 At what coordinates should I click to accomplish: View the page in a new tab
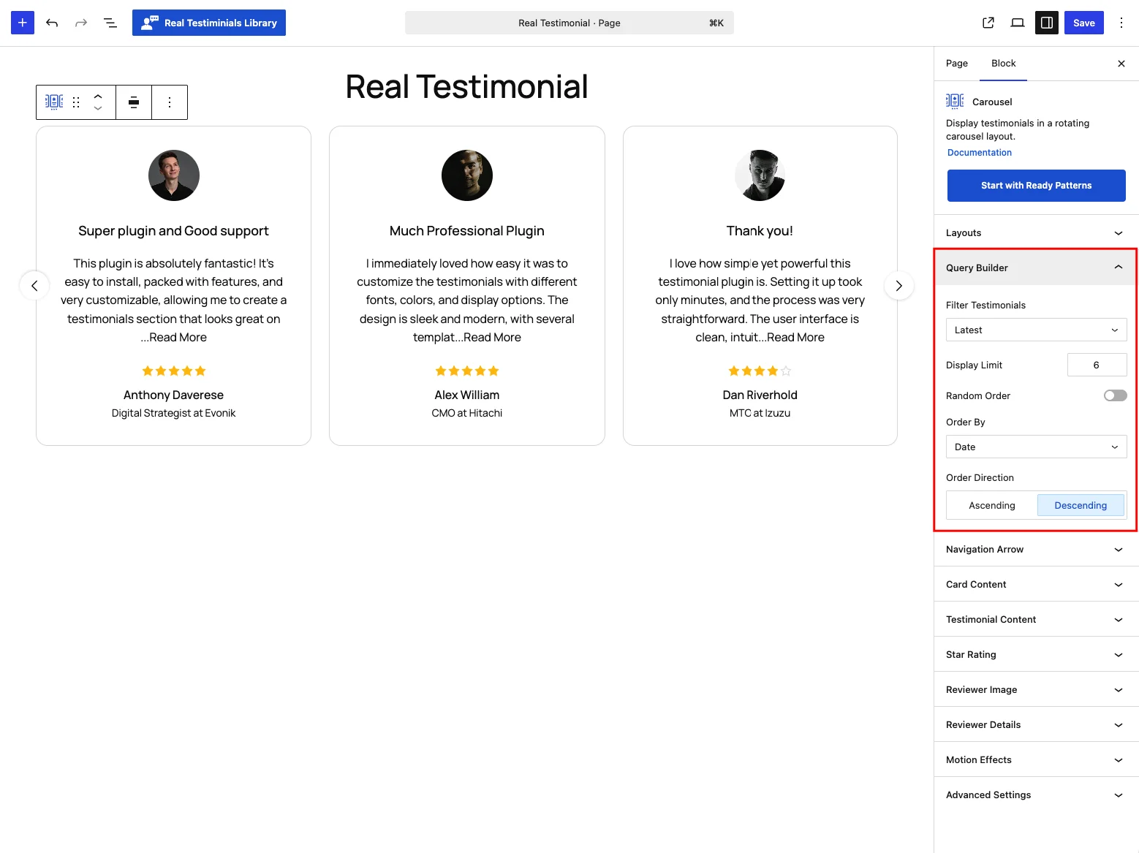click(988, 23)
